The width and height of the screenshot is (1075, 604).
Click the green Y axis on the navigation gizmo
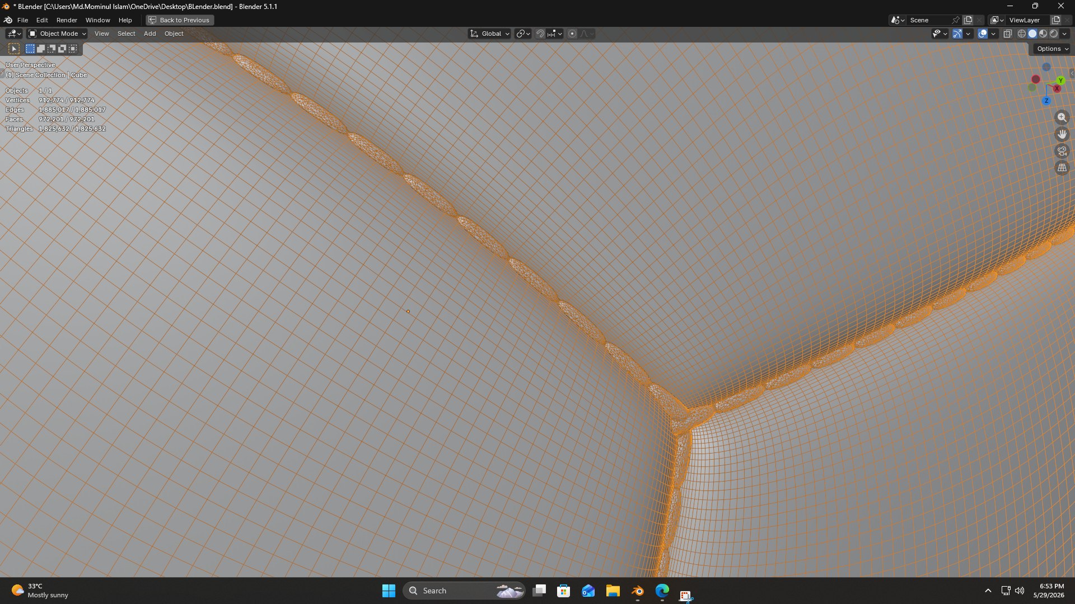(1060, 81)
